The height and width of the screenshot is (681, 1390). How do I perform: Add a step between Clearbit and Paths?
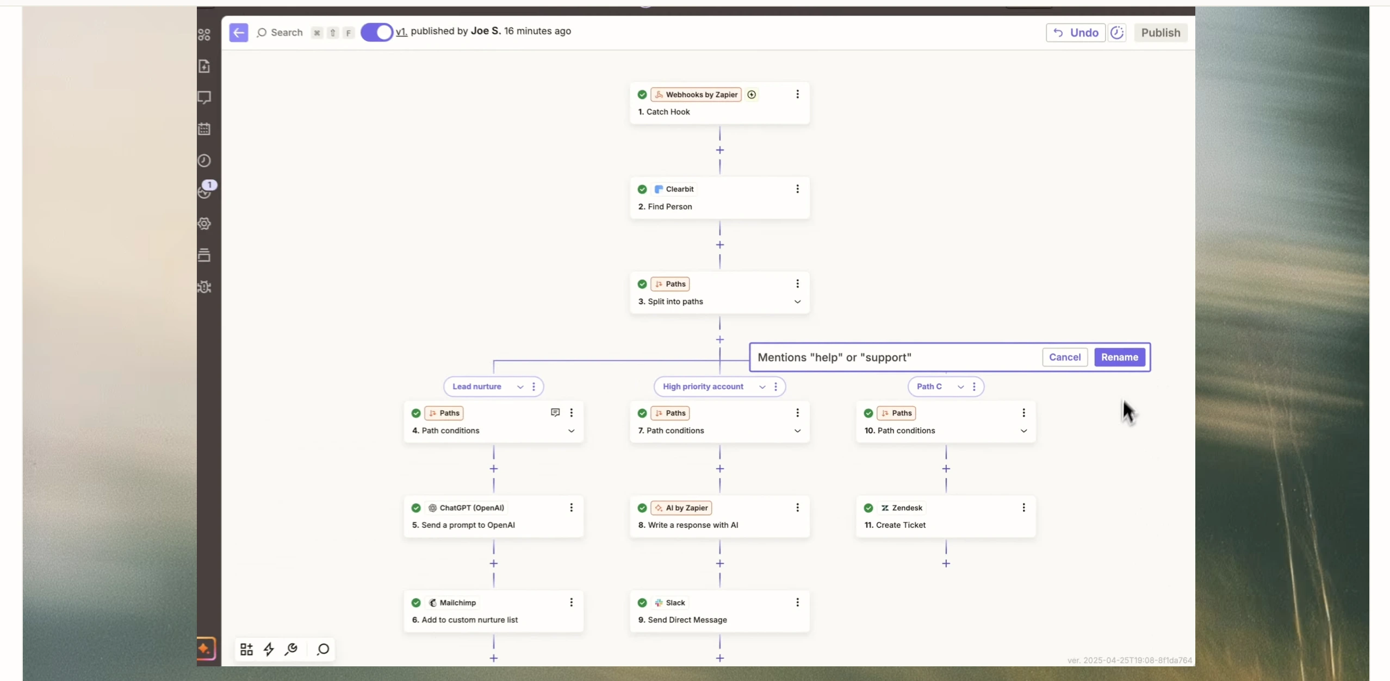pos(719,245)
